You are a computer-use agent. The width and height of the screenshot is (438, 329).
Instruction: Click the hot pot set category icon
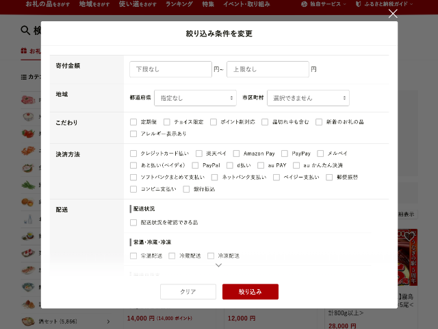tap(28, 321)
